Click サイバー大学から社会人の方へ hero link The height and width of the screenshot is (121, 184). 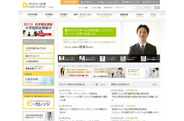(x=78, y=47)
